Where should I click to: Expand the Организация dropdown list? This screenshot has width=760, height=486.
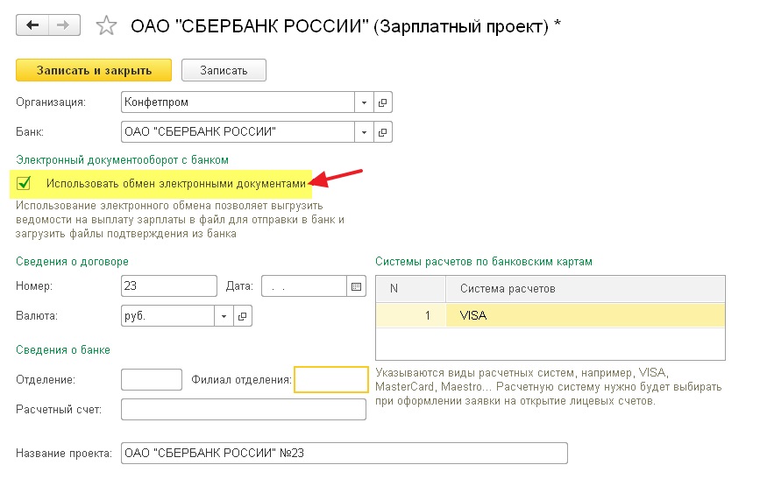[x=364, y=102]
